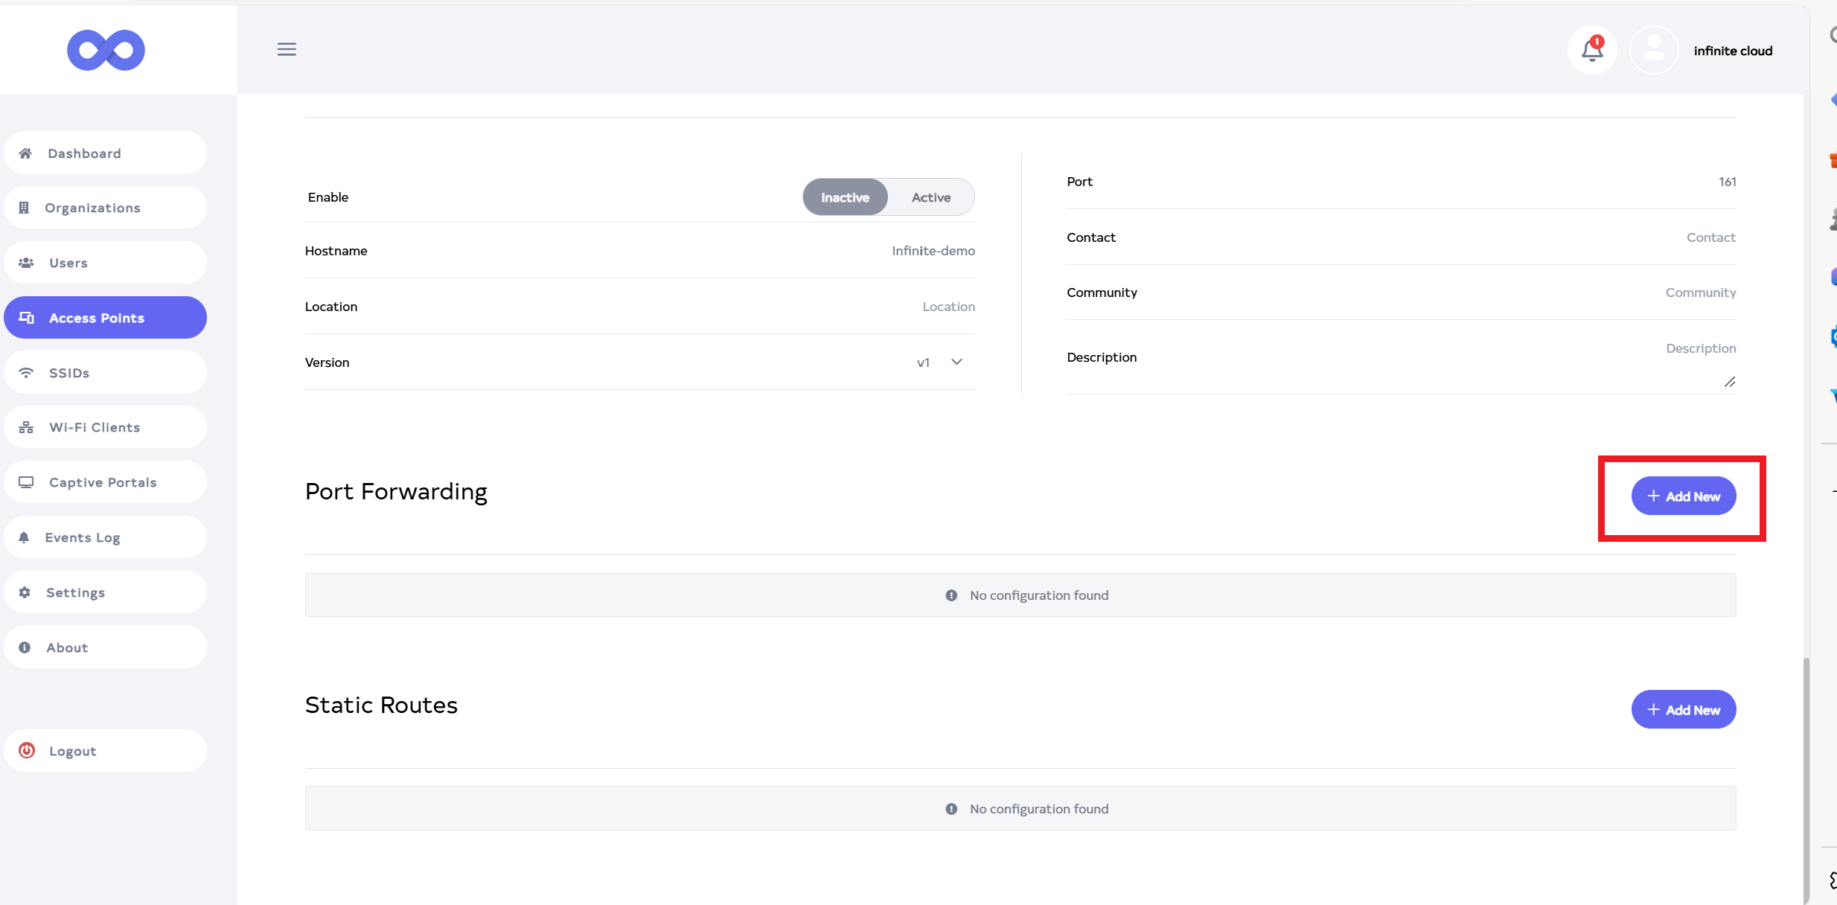Click the infinity logo
Image resolution: width=1837 pixels, height=905 pixels.
(x=106, y=50)
